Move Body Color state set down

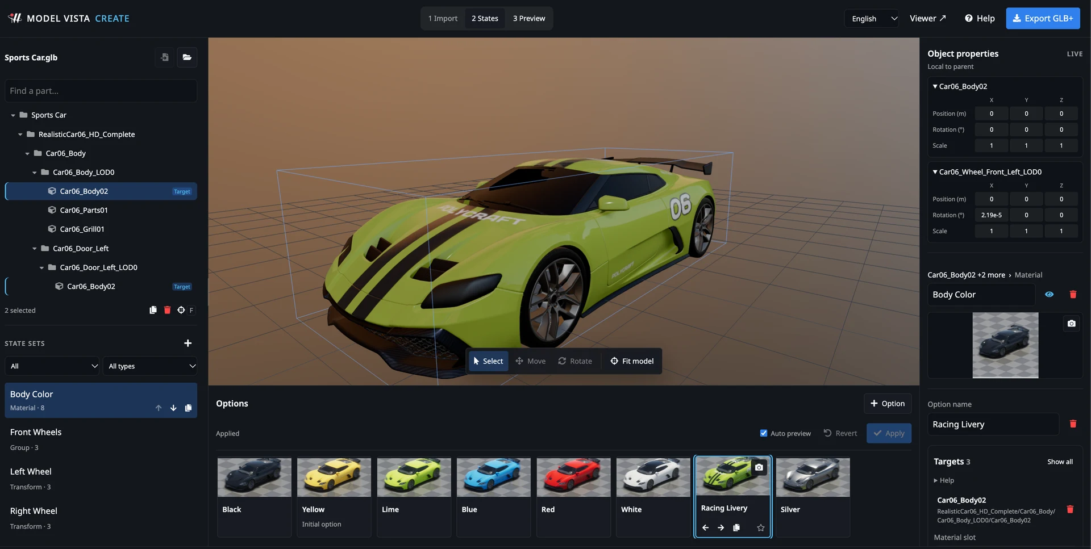click(x=173, y=408)
